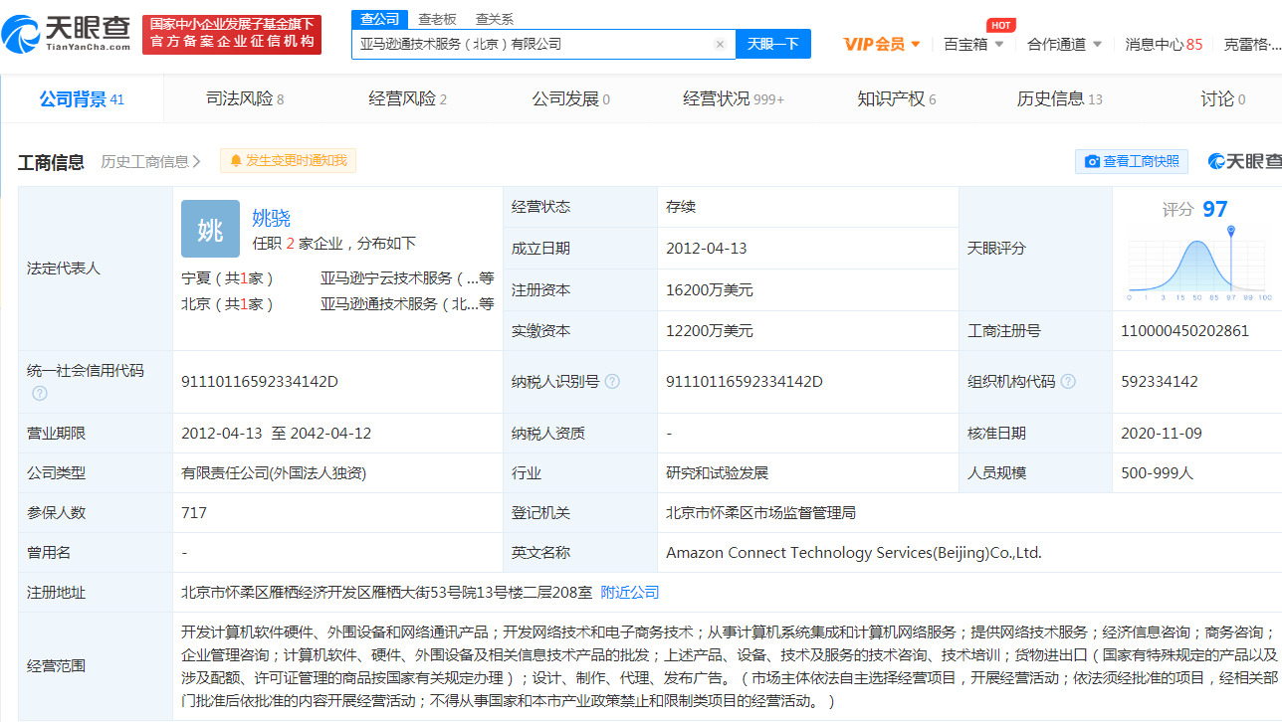This screenshot has height=722, width=1282.
Task: Click the 附近公司 link
Action: pos(630,592)
